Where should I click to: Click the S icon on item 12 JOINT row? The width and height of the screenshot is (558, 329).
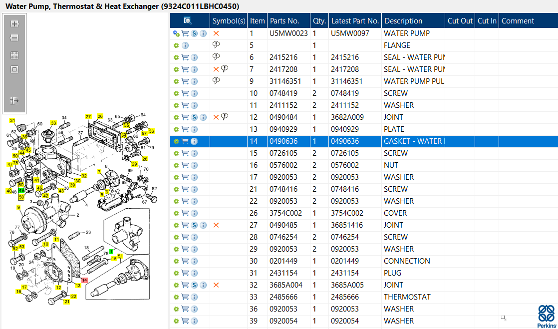tap(194, 117)
